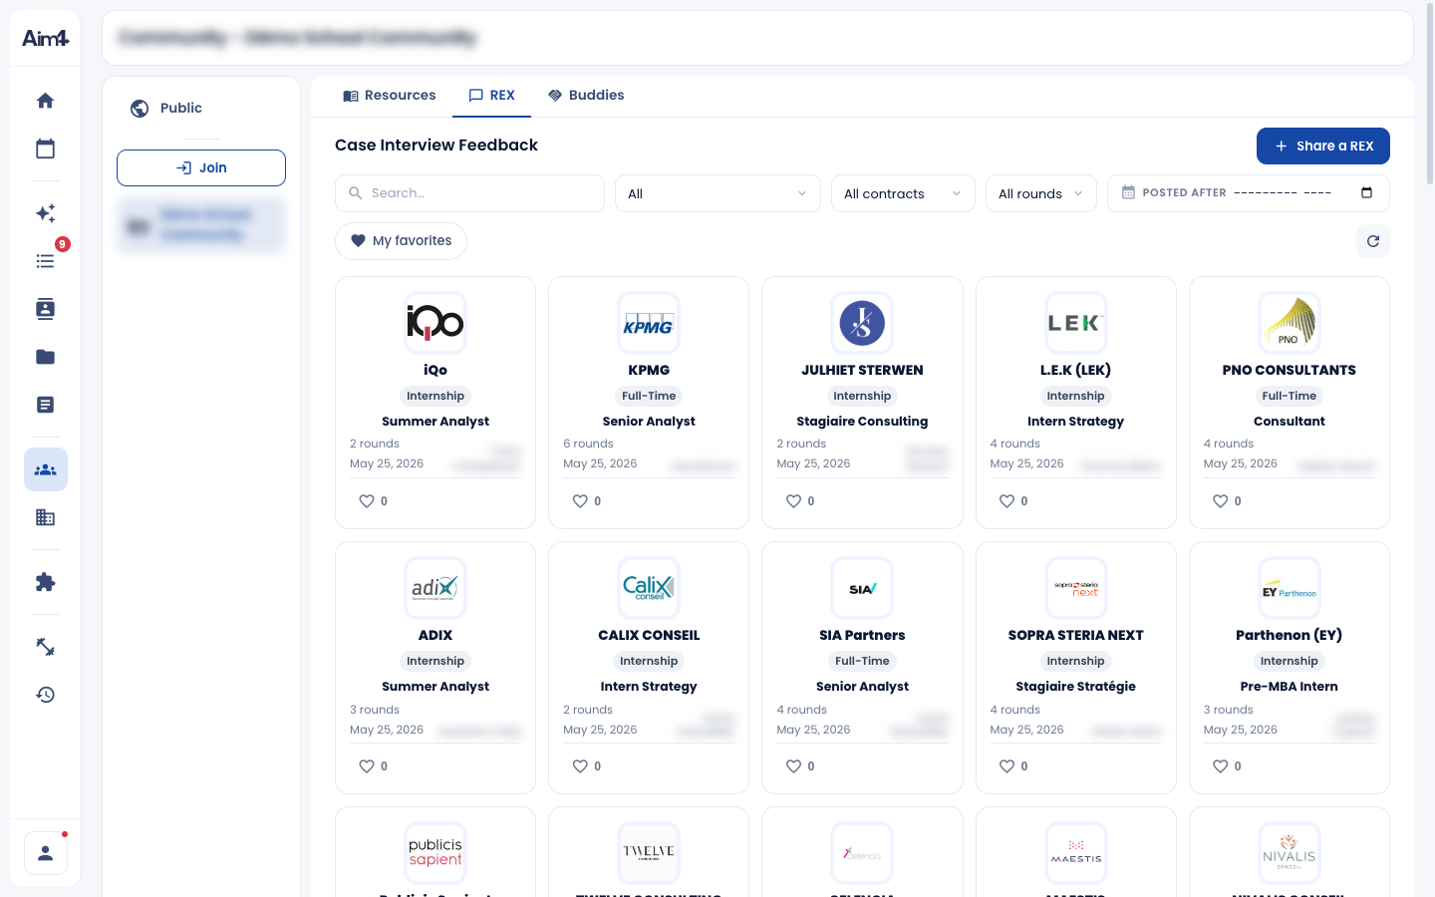Image resolution: width=1435 pixels, height=897 pixels.
Task: Open the iQo company logo thumbnail
Action: [x=435, y=323]
